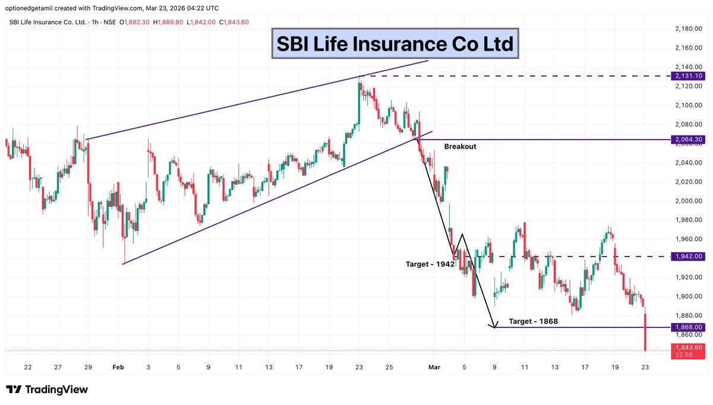Click the '9' date label under March
Image resolution: width=713 pixels, height=405 pixels.
point(494,368)
